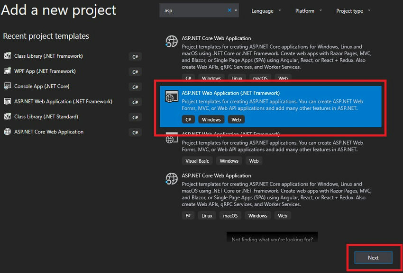The image size is (403, 273).
Task: Click the Not finding what you're looking for link
Action: pyautogui.click(x=272, y=239)
